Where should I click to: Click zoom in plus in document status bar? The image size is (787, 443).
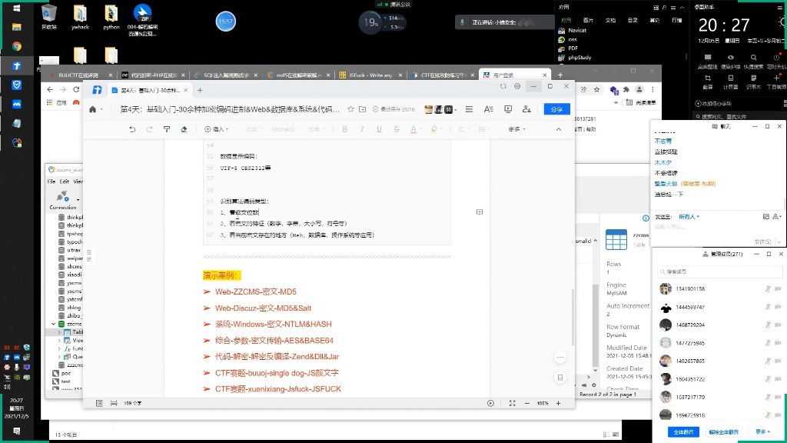pyautogui.click(x=558, y=403)
